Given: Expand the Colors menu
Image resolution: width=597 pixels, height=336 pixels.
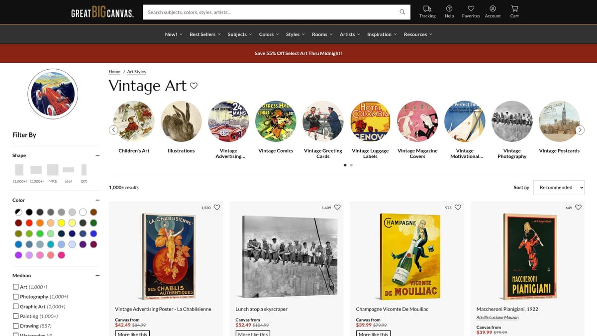Looking at the screenshot, I should click(x=269, y=34).
